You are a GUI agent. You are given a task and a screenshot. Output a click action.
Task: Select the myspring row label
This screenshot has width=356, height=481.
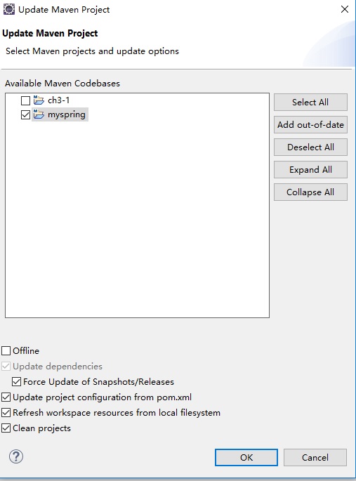67,114
